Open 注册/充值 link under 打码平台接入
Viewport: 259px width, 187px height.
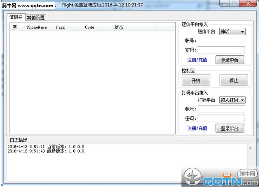197,128
